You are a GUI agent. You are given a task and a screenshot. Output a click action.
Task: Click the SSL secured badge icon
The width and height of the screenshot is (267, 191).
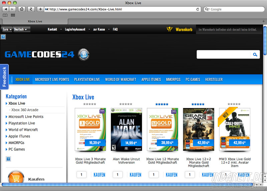(x=84, y=55)
